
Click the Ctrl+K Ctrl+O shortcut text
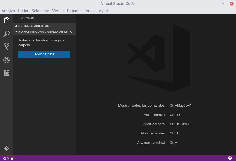tap(180, 124)
